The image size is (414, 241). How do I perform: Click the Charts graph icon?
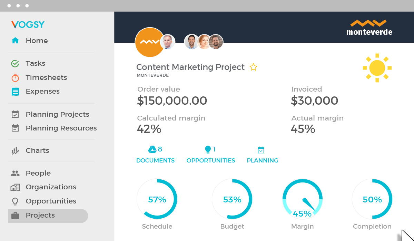pyautogui.click(x=15, y=150)
